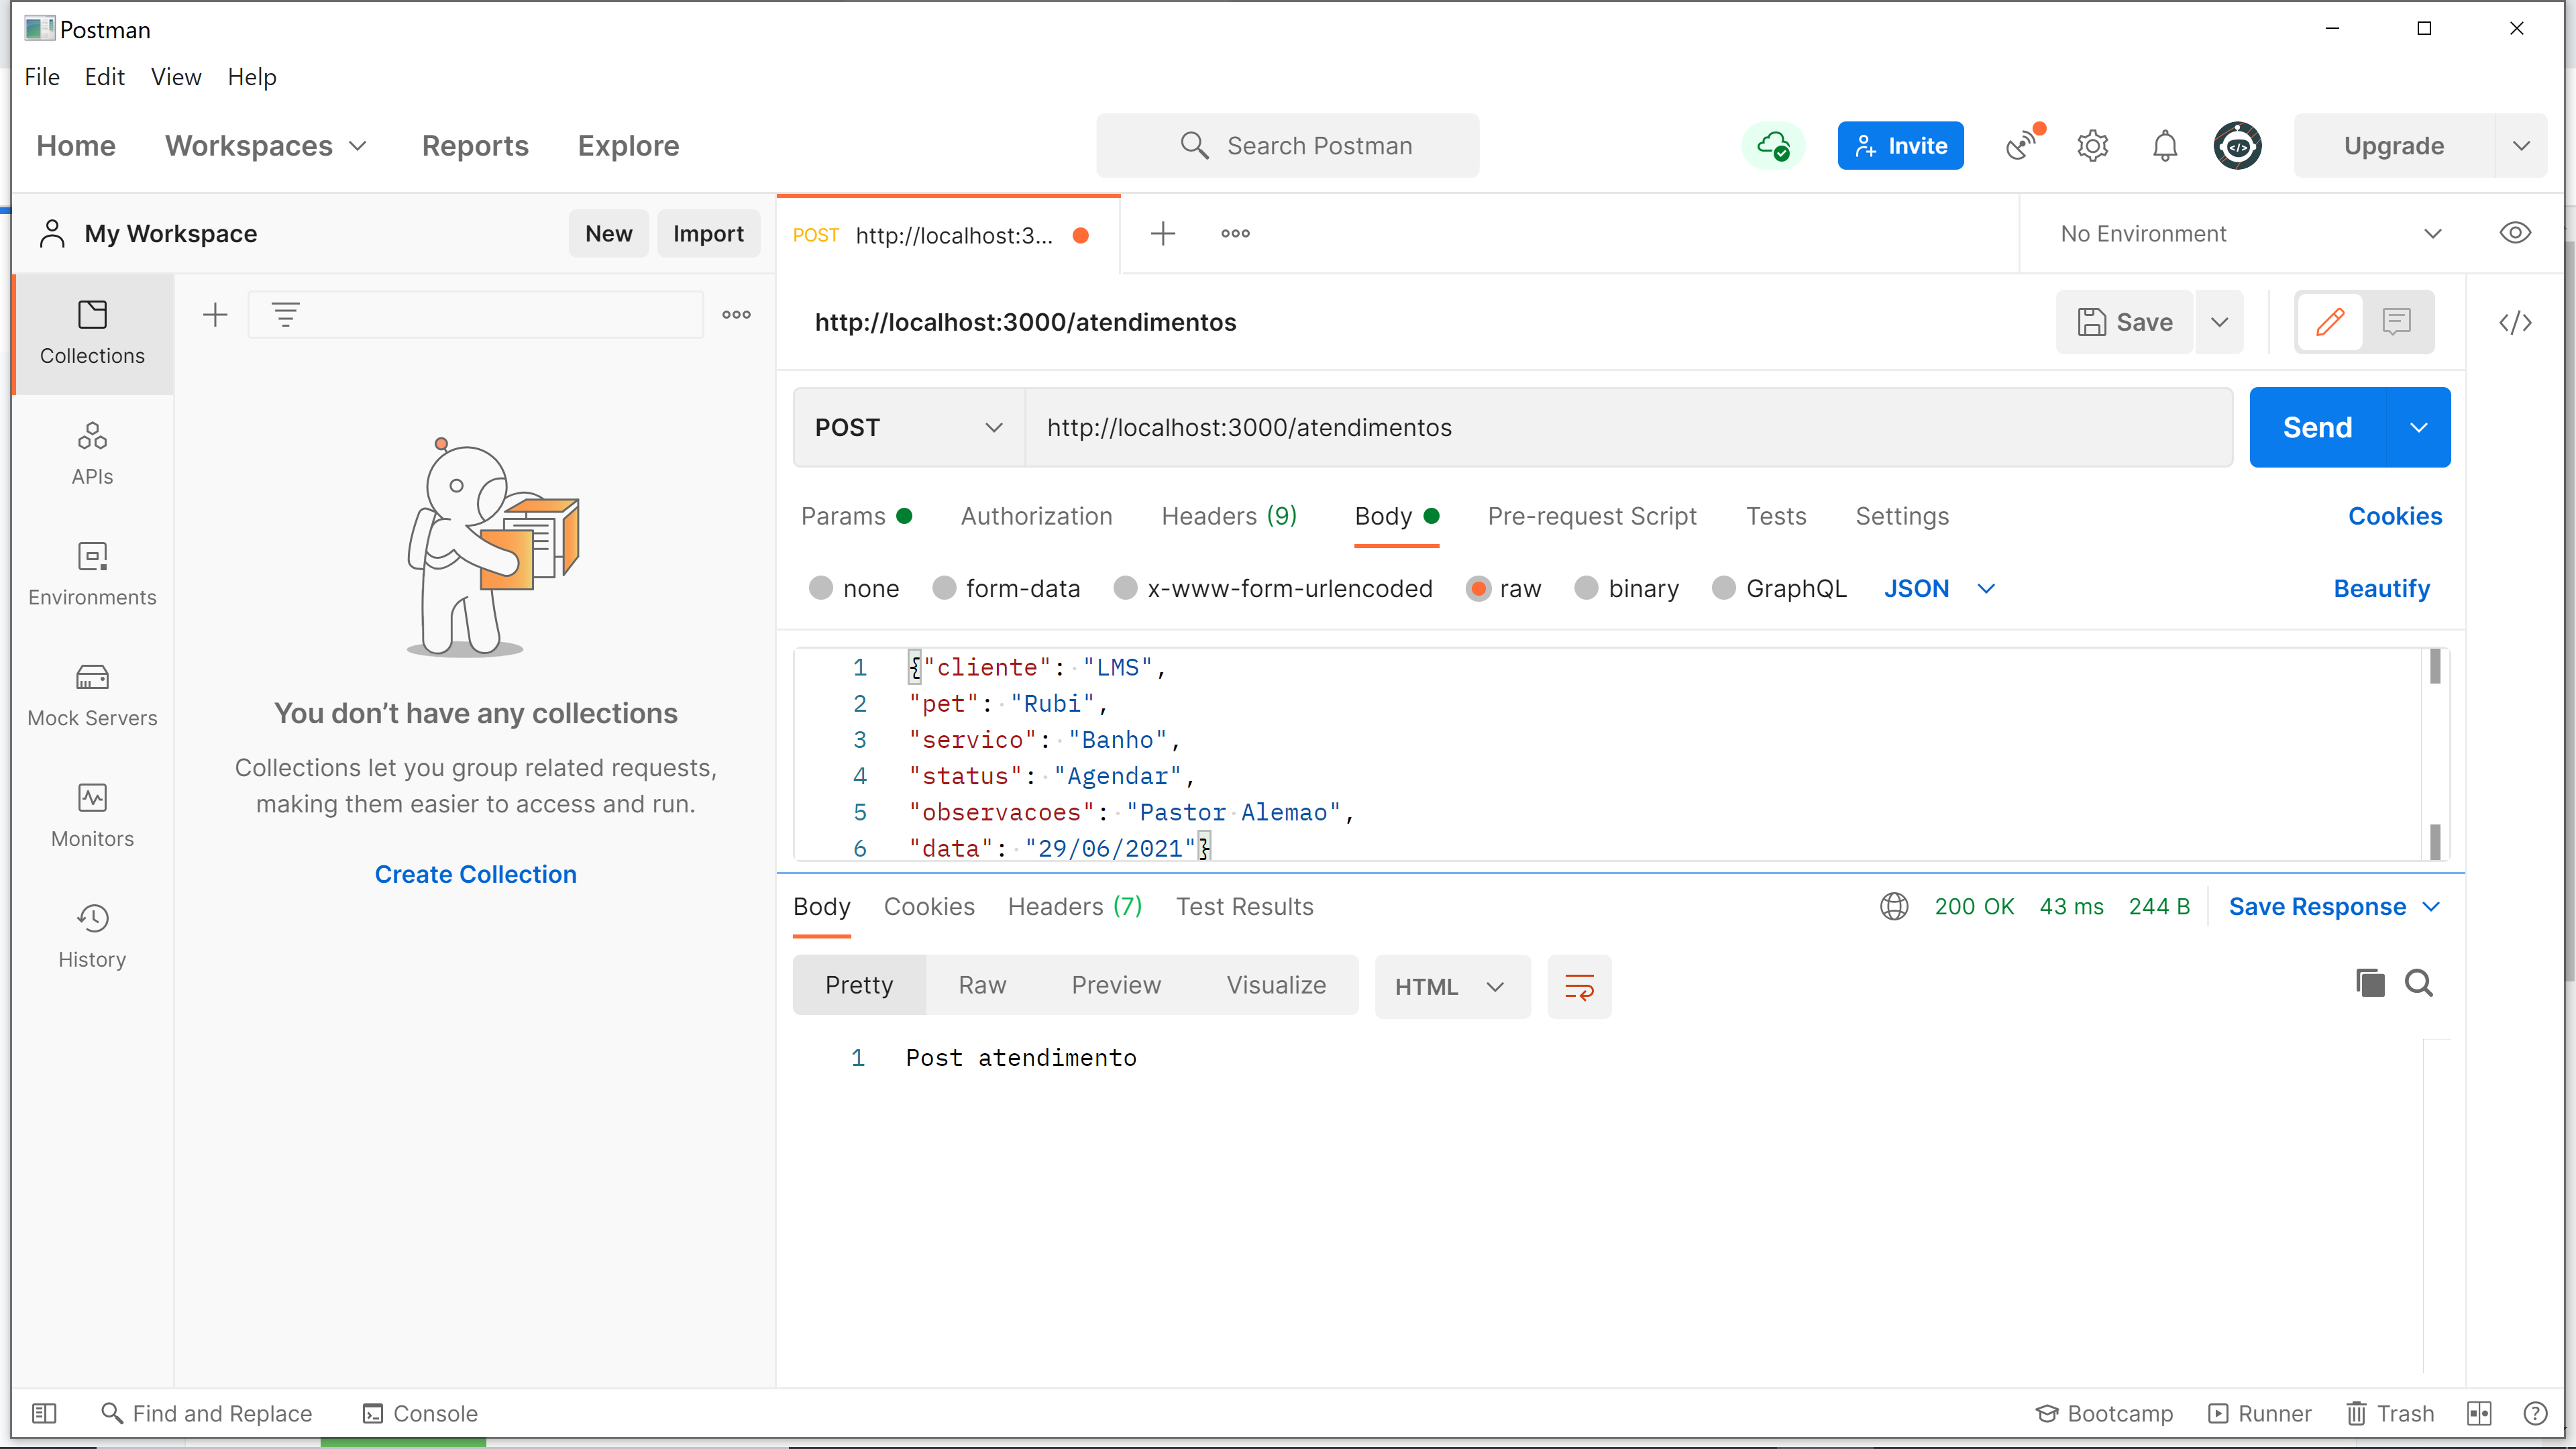Select the binary body type radio
Image resolution: width=2576 pixels, height=1449 pixels.
tap(1586, 589)
